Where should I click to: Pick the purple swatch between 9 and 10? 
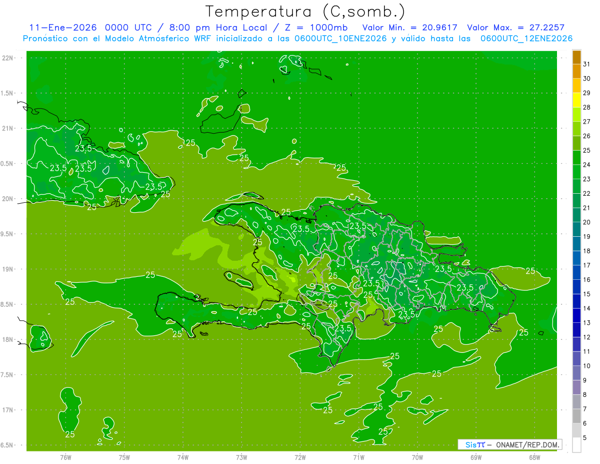tap(576, 373)
